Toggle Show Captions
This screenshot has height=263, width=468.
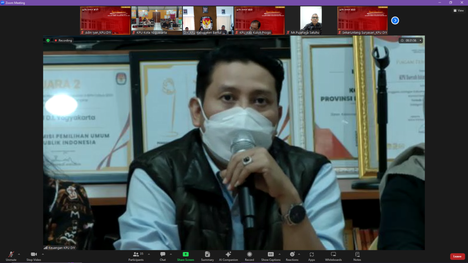coord(271,256)
